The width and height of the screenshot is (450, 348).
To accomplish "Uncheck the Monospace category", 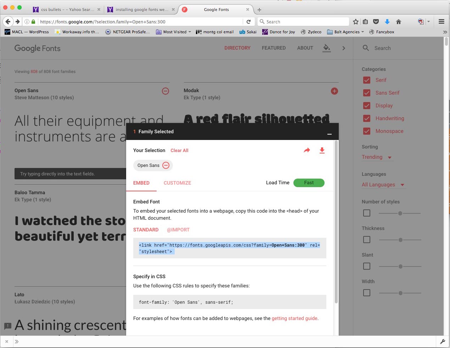I will (x=367, y=131).
